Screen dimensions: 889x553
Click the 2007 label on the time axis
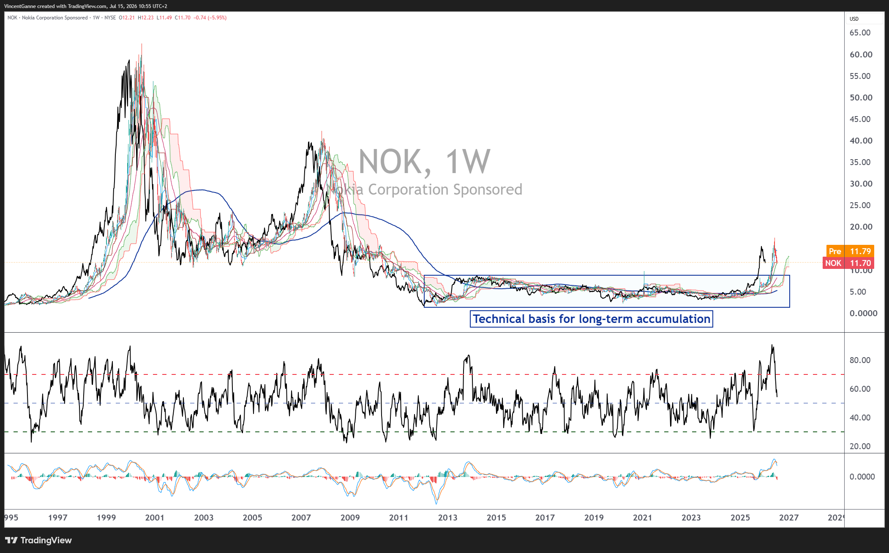pyautogui.click(x=301, y=518)
